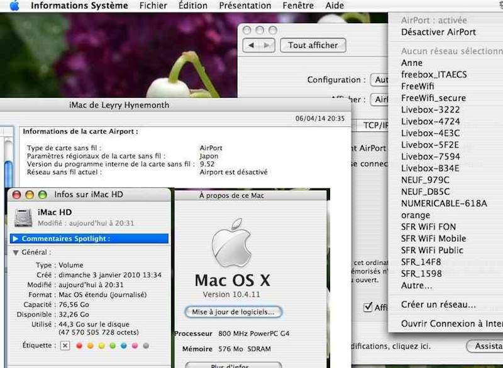Open Plus d'infos... in À propos de ce Mac
Viewport: 503px width, 368px height.
click(233, 365)
